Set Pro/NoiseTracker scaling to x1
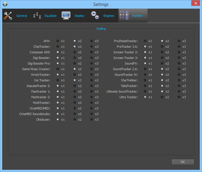202x172 pixels. click(x=145, y=41)
